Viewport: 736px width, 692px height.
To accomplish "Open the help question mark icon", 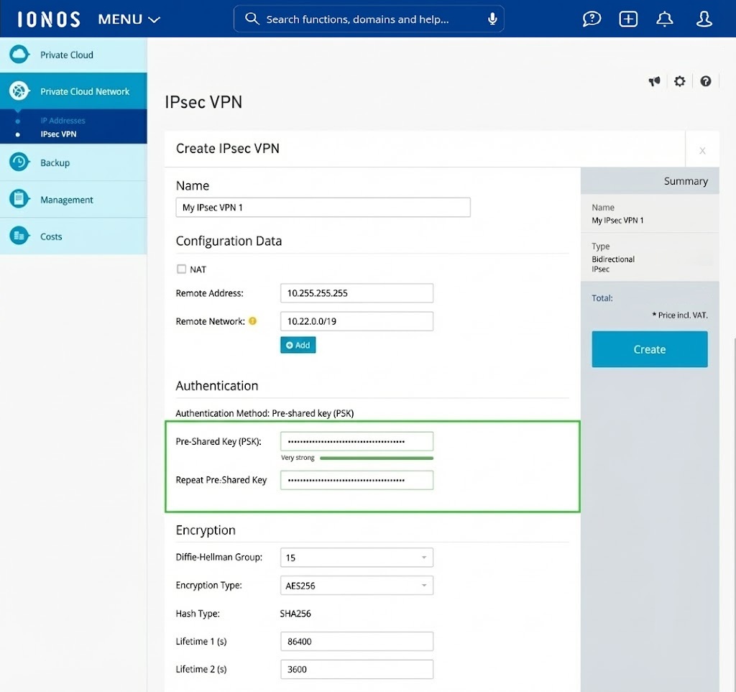I will click(x=705, y=81).
